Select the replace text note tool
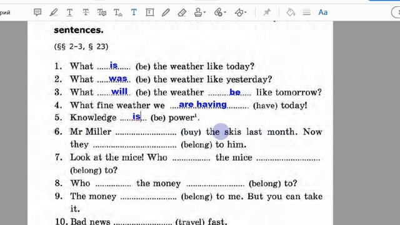The width and height of the screenshot is (400, 225). coord(102,12)
